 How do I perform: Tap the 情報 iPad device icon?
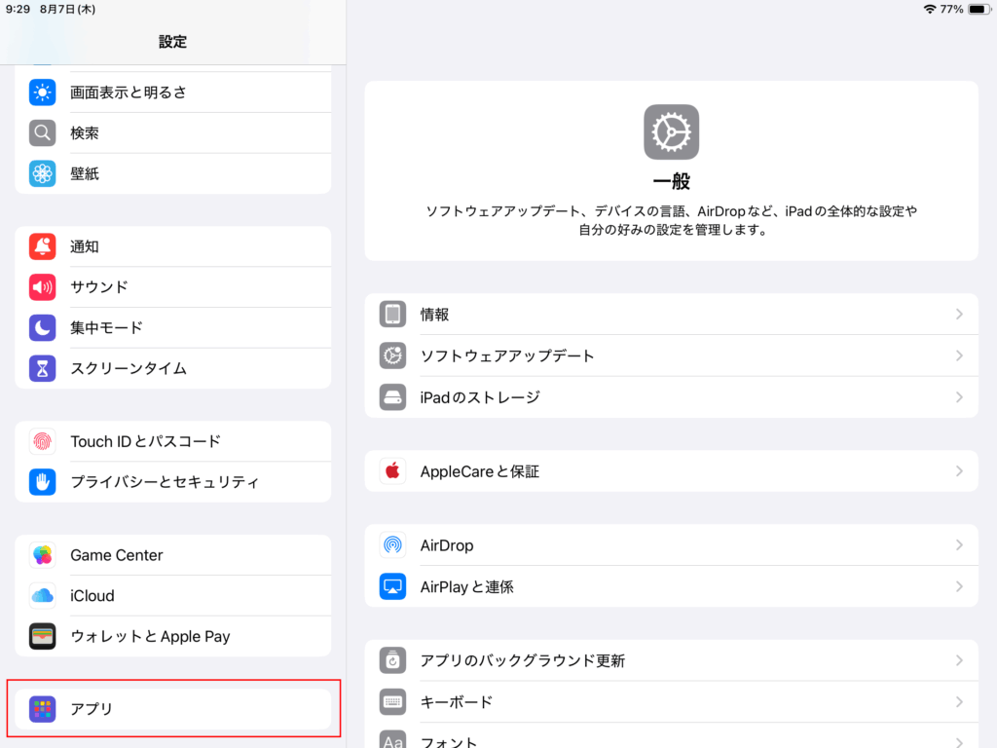click(392, 315)
